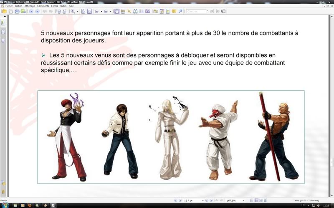The image size is (334, 208).
Task: Click the Save diskette icon
Action: [11, 11]
